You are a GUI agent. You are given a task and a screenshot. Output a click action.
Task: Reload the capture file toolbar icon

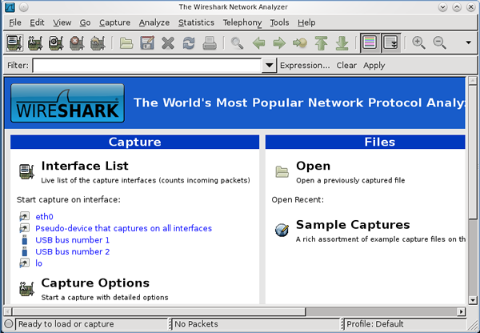click(189, 43)
